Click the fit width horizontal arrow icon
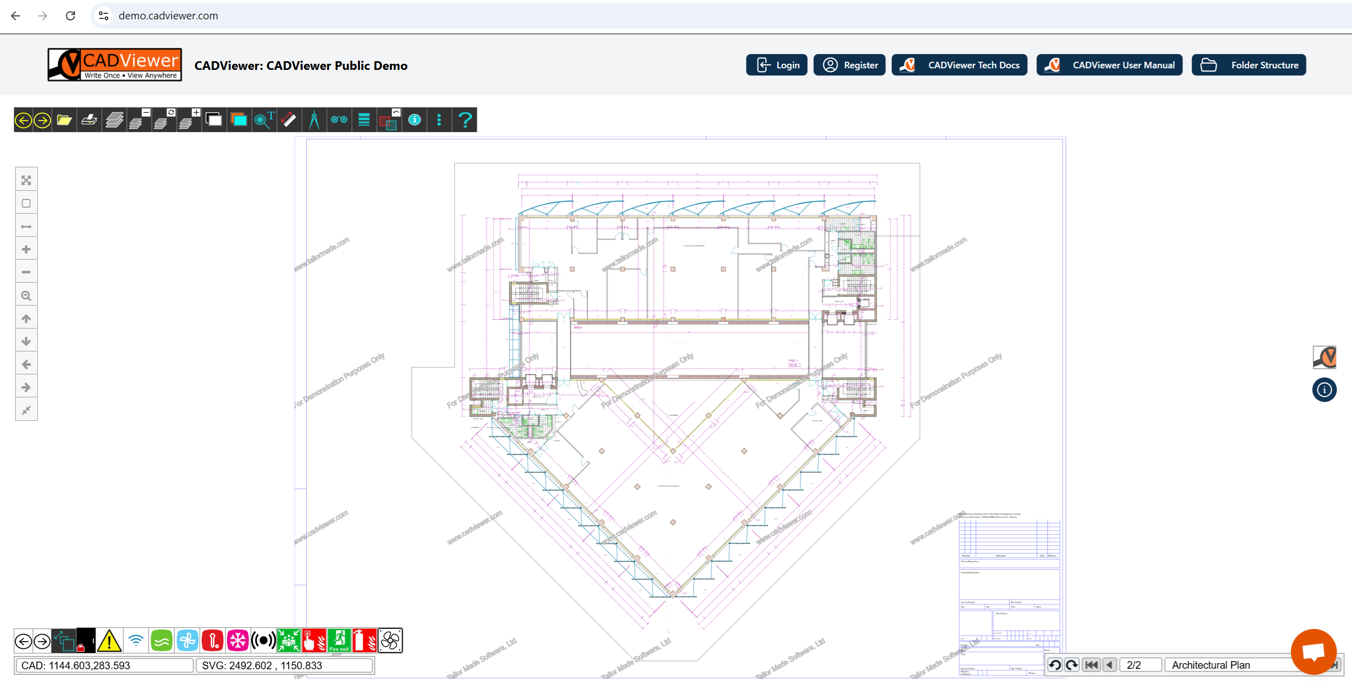Screen dimensions: 1352x682 pos(26,226)
